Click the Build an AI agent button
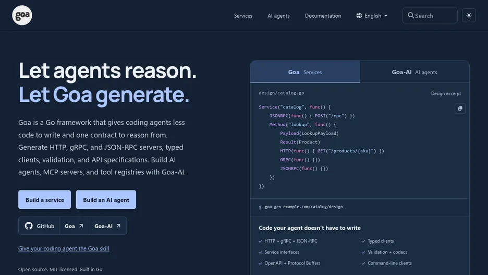 [x=106, y=200]
